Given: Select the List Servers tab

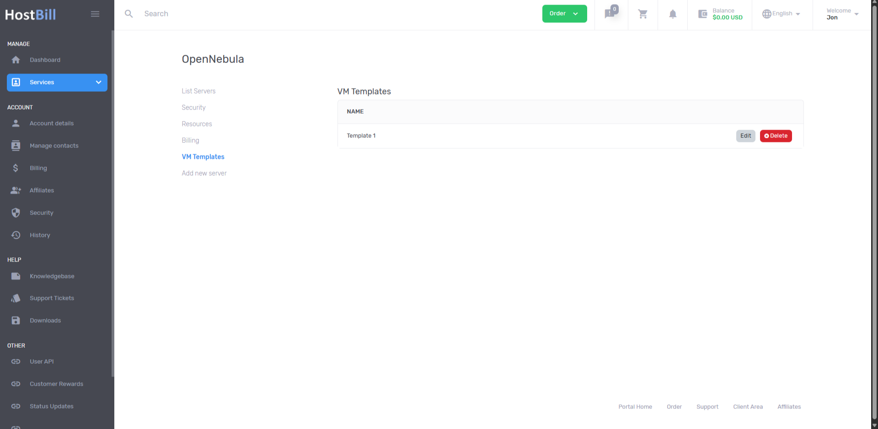Looking at the screenshot, I should tap(198, 91).
